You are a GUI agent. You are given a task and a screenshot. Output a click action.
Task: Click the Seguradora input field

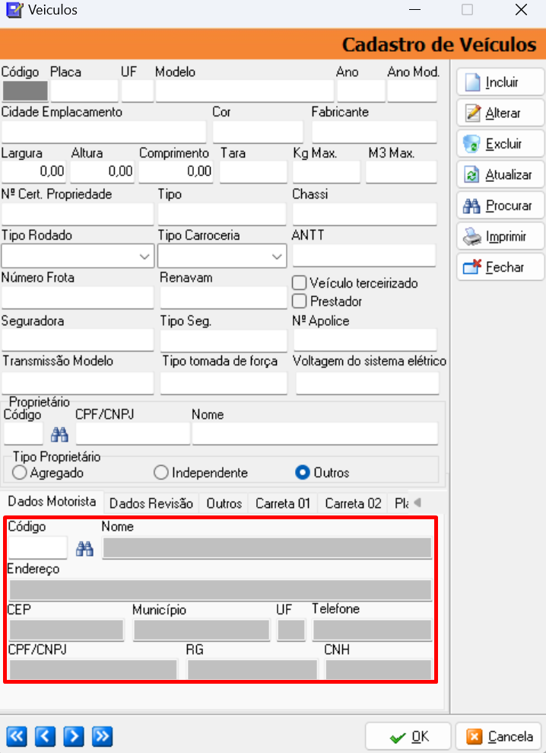point(78,340)
